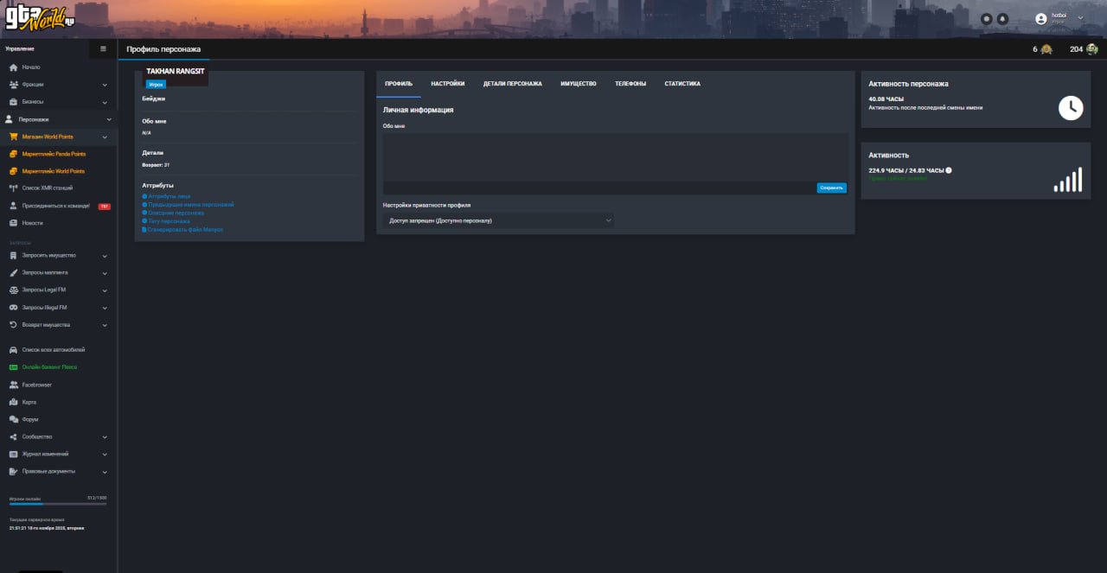Click the Игроки онлайн progress bar

click(58, 503)
